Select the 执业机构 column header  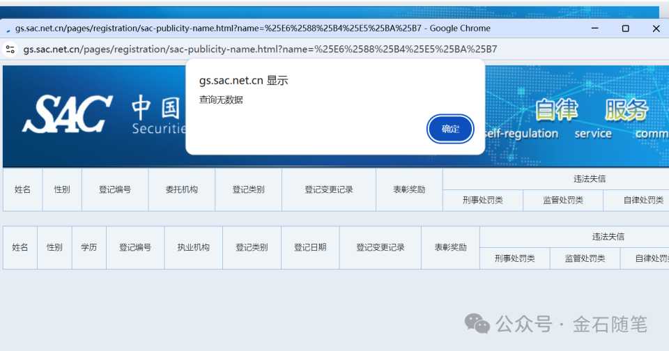(x=193, y=247)
